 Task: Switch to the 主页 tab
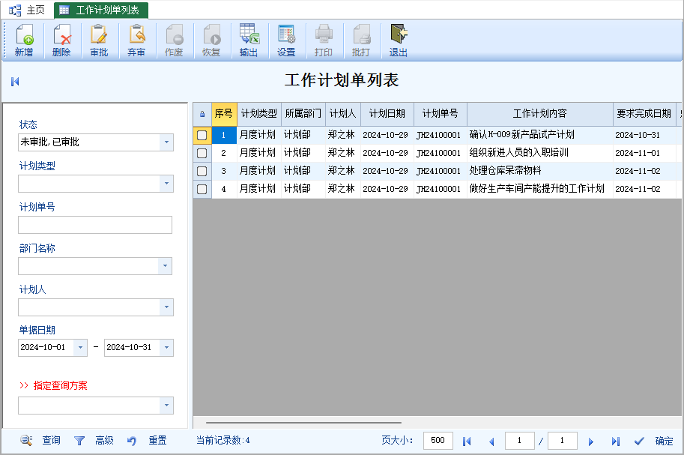27,10
